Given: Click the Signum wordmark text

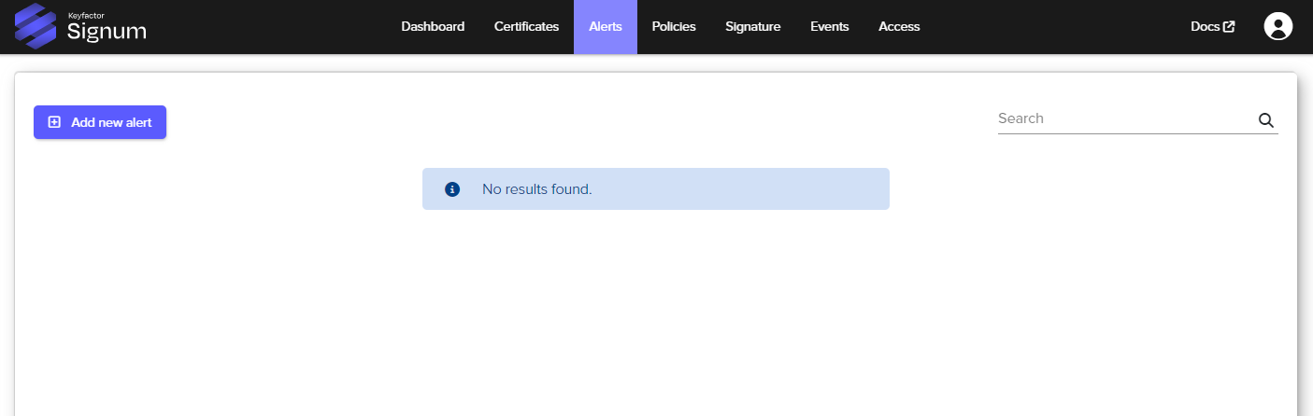Looking at the screenshot, I should [107, 33].
